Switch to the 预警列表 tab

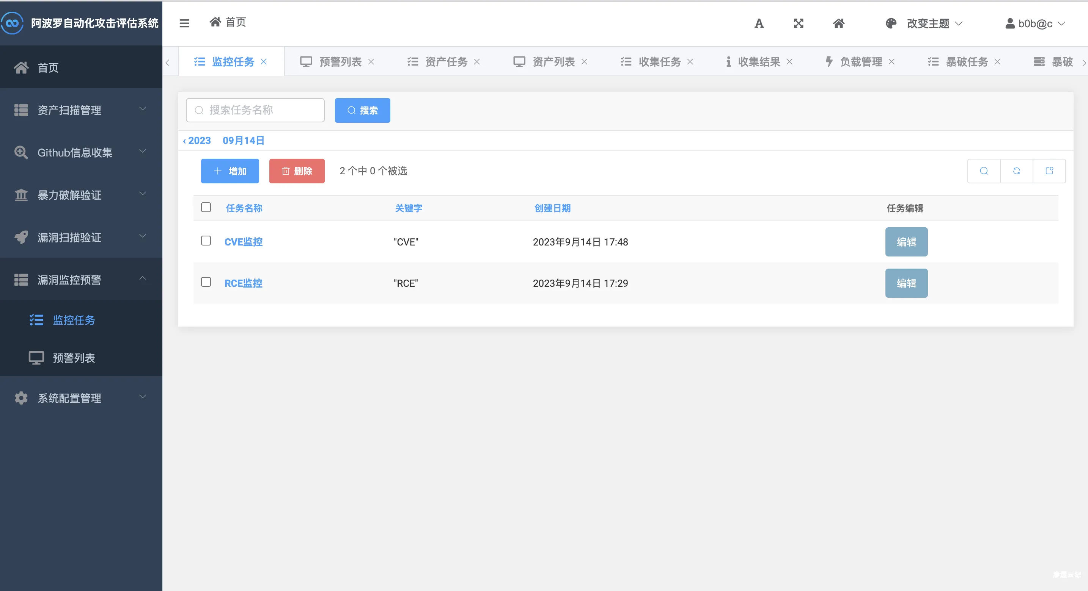[x=340, y=62]
